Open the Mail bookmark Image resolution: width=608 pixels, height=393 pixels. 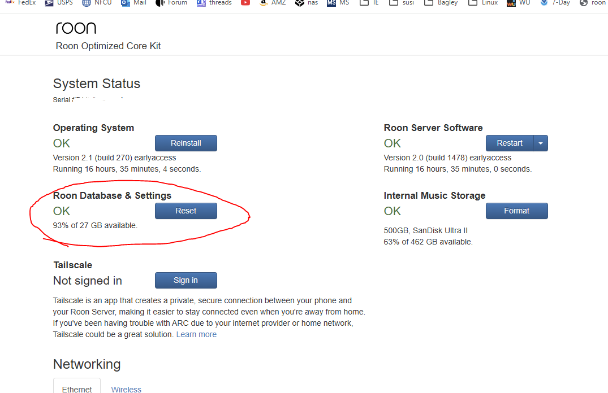(133, 3)
